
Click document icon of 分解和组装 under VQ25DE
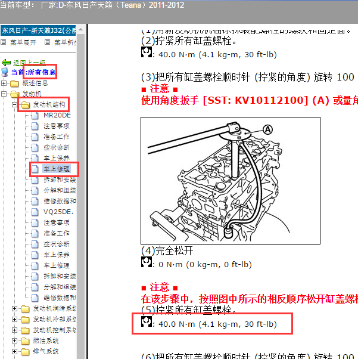[35, 287]
